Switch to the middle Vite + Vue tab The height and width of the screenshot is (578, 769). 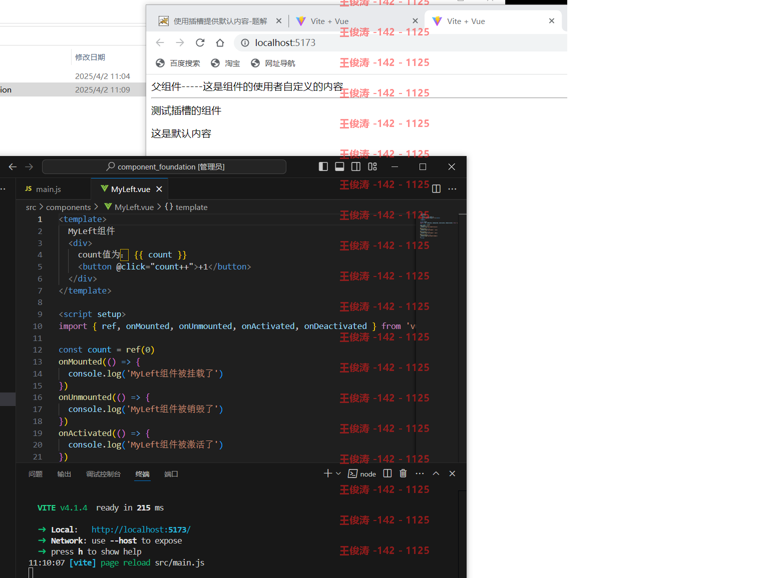coord(350,21)
